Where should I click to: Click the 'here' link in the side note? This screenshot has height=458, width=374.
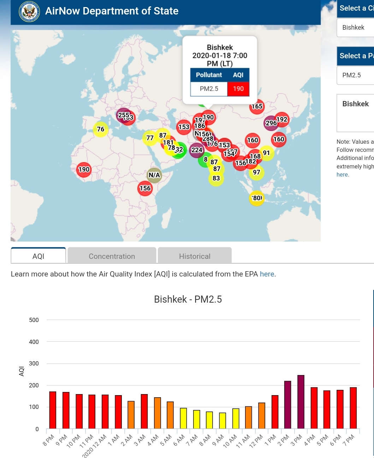tap(342, 175)
